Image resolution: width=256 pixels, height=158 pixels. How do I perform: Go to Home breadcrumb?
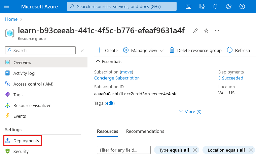click(11, 19)
